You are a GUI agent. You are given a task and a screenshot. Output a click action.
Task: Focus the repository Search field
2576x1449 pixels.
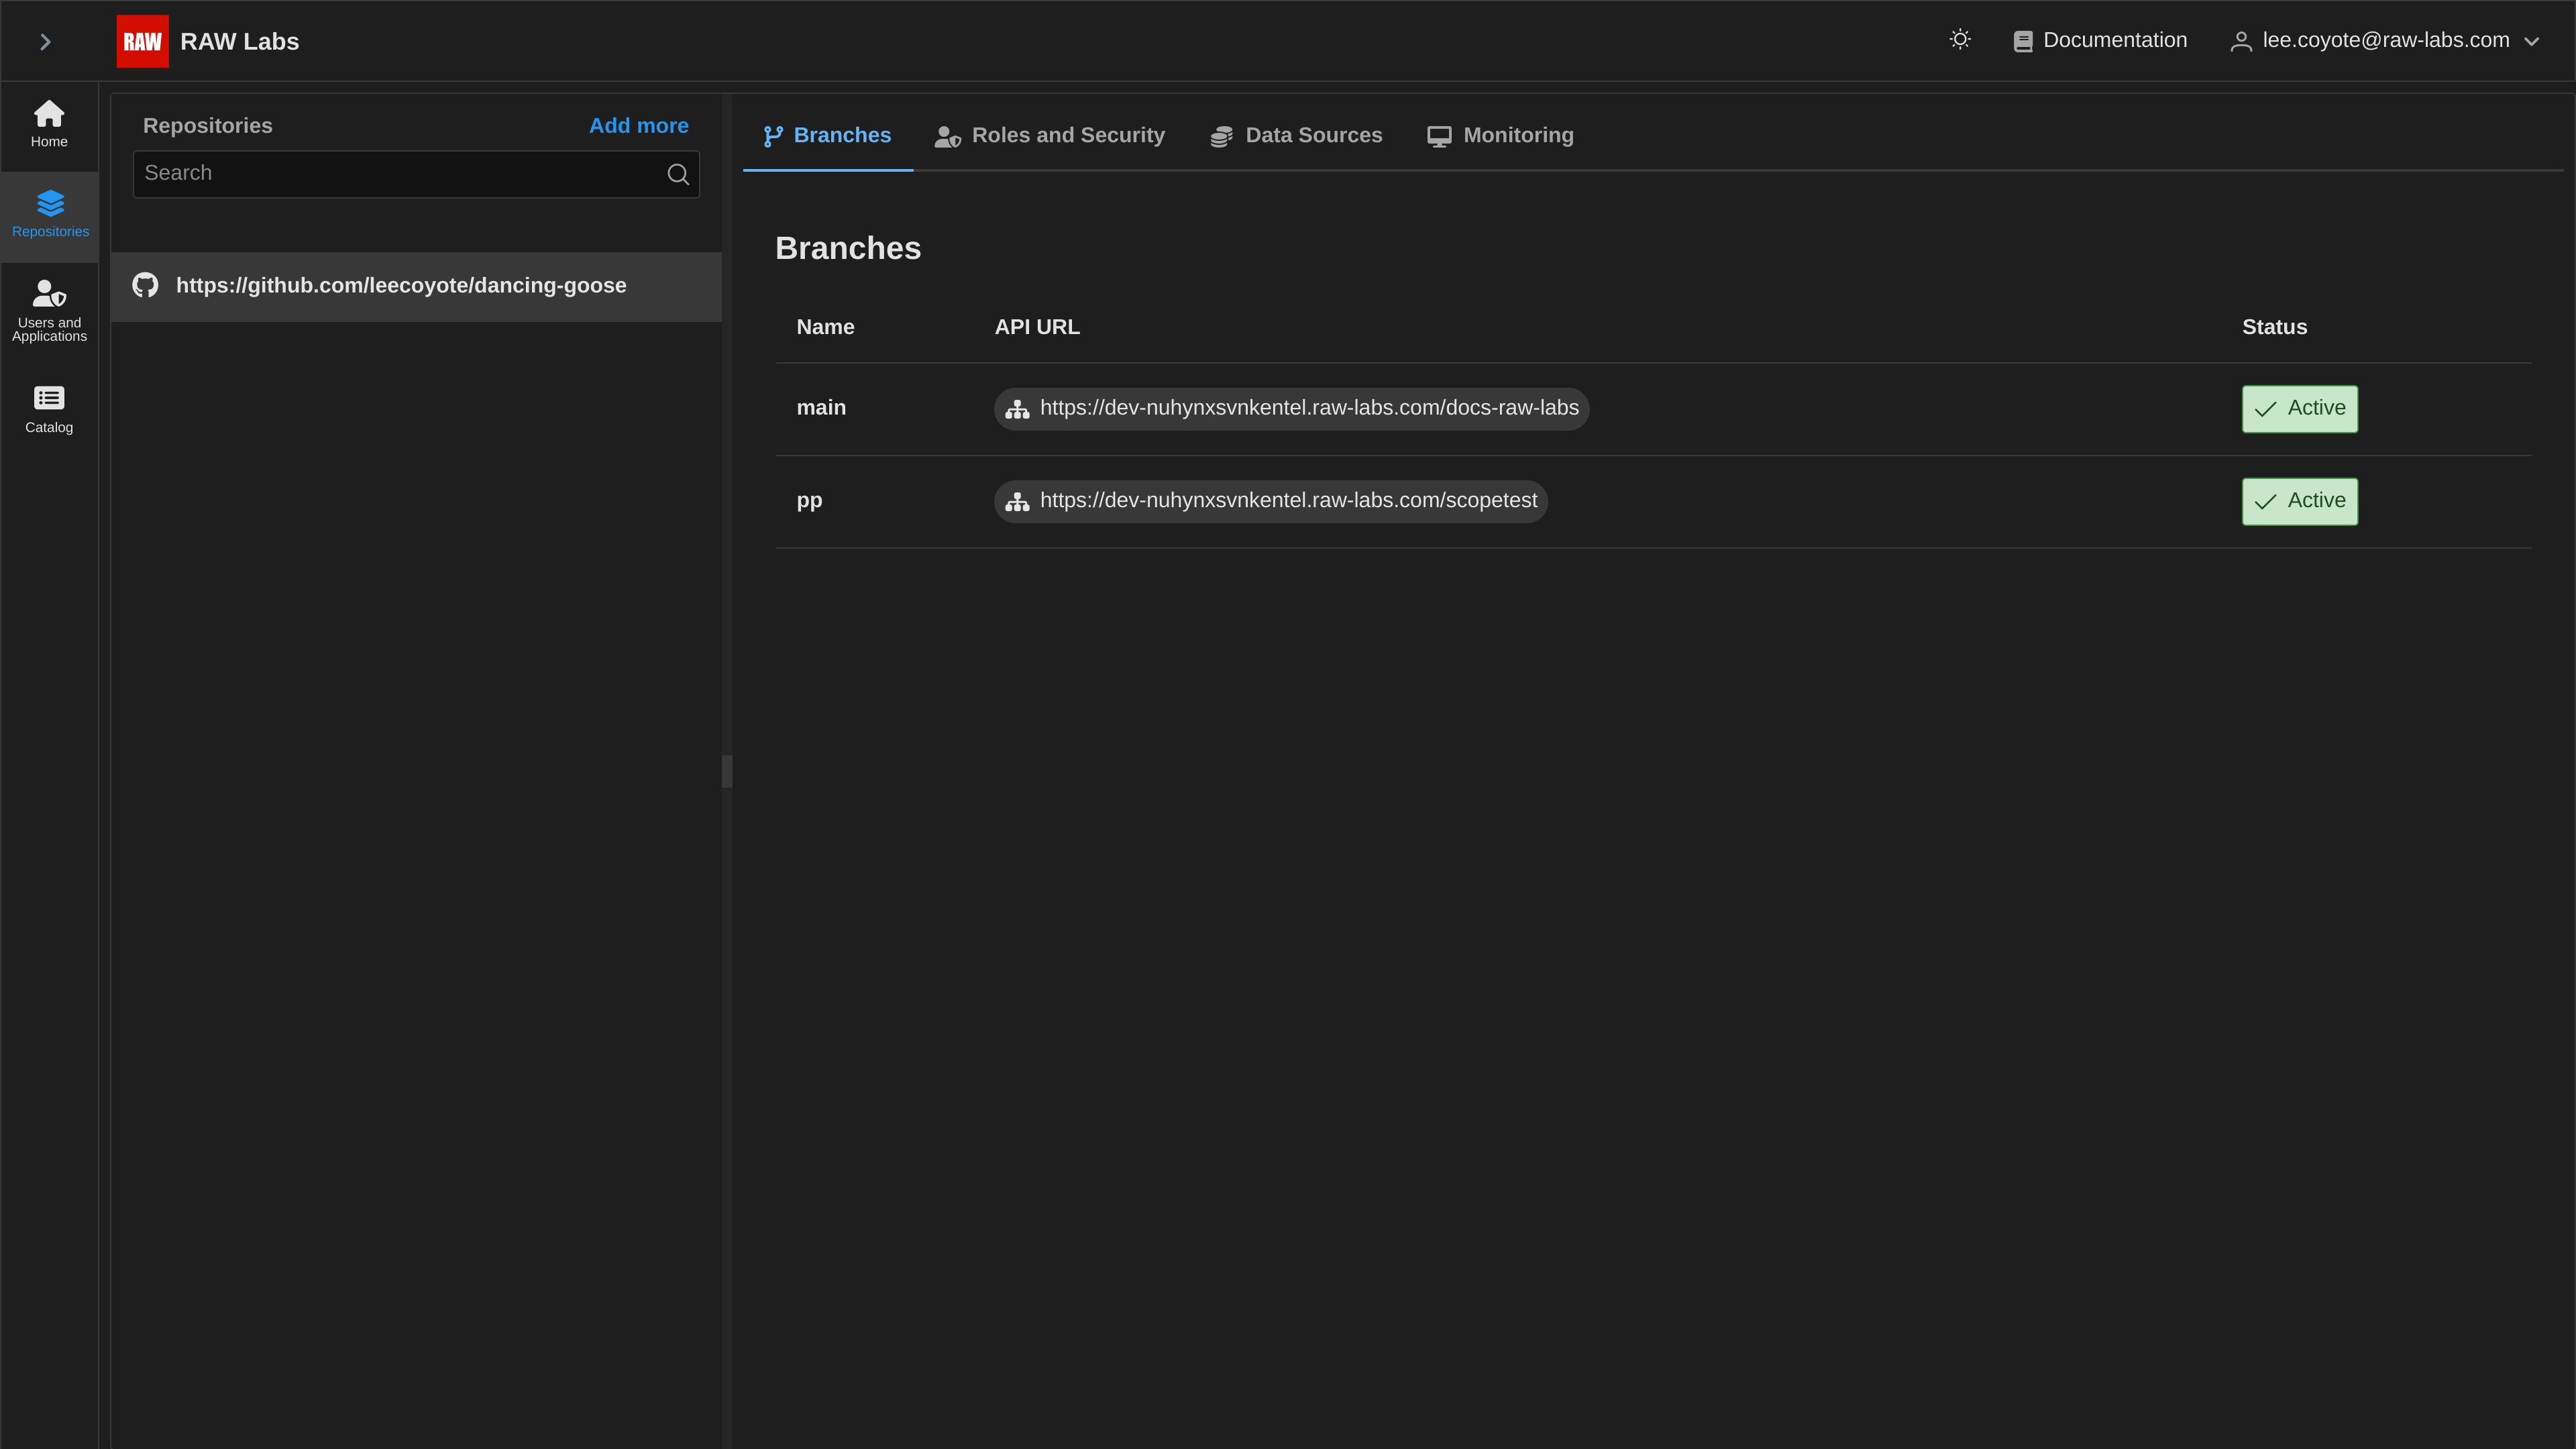[x=416, y=173]
